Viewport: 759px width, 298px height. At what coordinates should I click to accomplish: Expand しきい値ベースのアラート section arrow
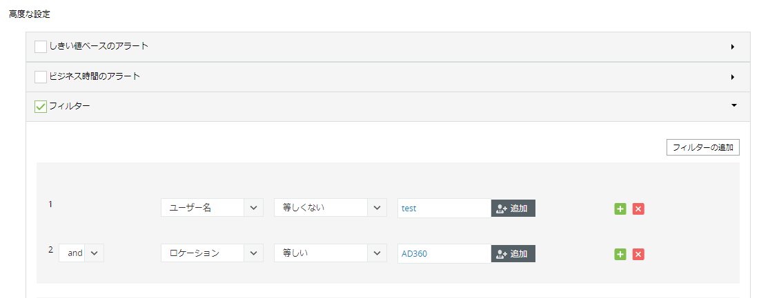coord(732,47)
